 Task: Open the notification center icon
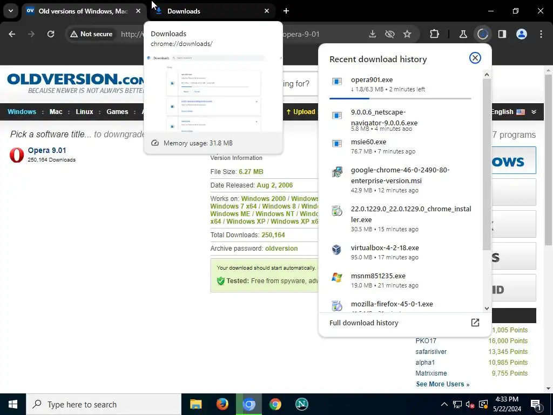click(536, 404)
